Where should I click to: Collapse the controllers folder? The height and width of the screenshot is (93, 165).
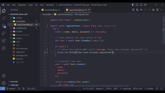21,21
